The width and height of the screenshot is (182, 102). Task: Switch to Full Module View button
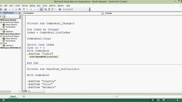[26, 91]
